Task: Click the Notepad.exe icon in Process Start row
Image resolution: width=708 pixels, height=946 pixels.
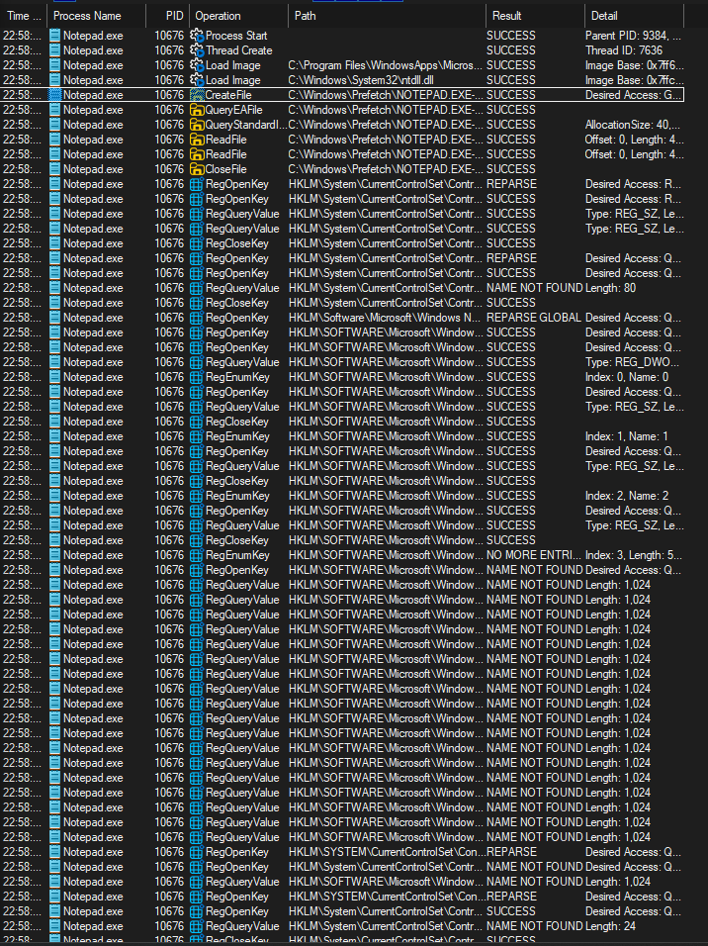Action: (54, 36)
